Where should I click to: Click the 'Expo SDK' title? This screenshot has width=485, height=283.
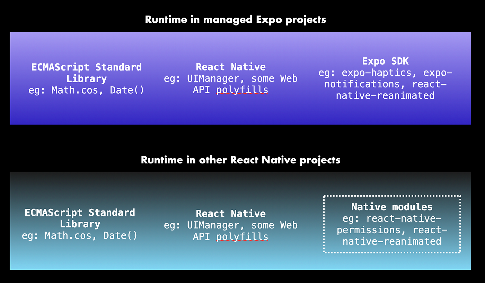tap(385, 61)
